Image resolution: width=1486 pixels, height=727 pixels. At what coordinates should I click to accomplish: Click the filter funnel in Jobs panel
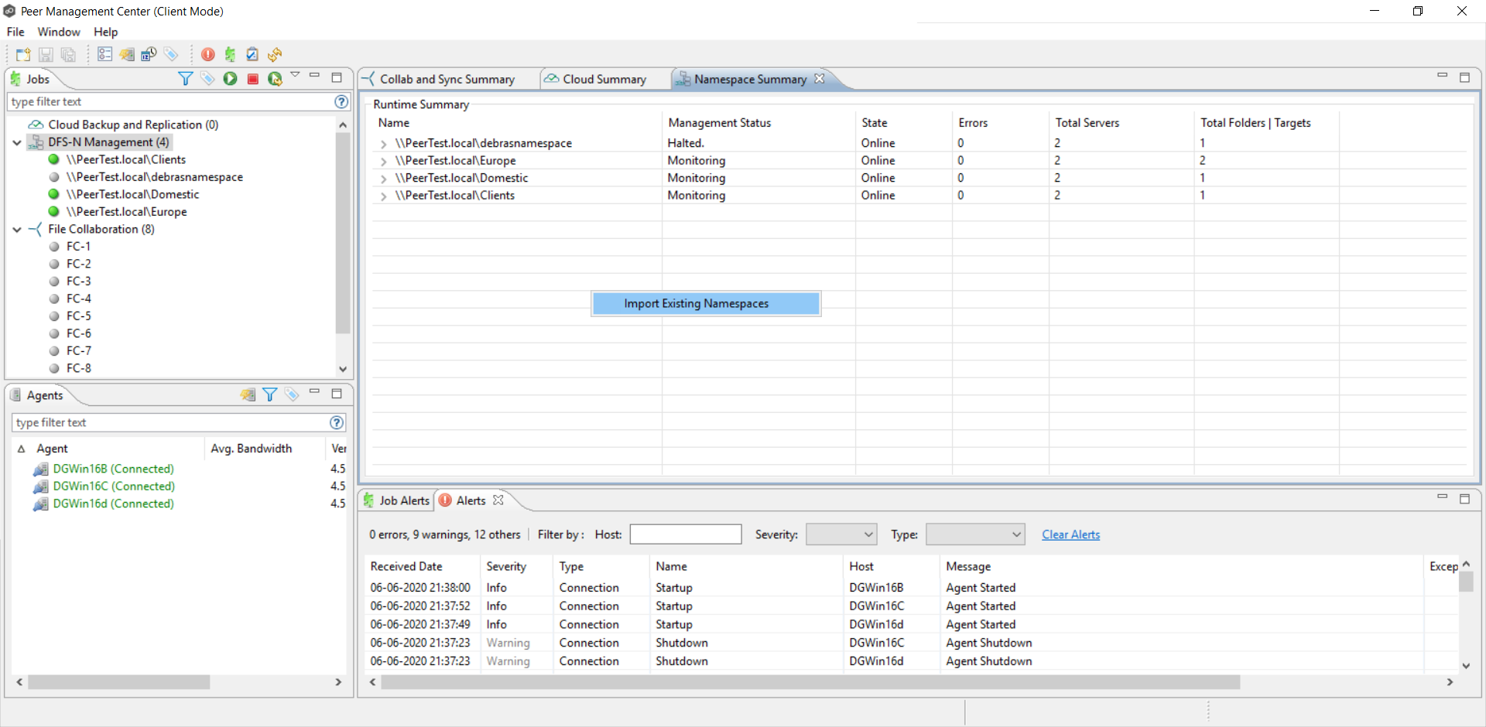[185, 78]
